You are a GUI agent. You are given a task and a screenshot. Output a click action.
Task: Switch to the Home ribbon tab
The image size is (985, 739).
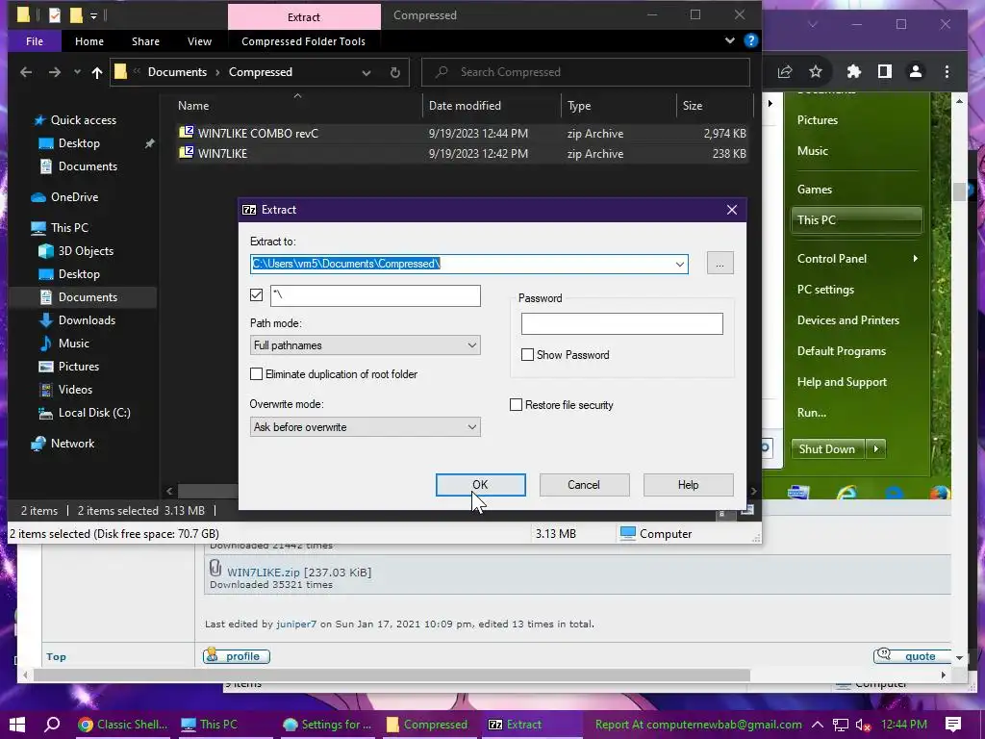click(x=89, y=41)
